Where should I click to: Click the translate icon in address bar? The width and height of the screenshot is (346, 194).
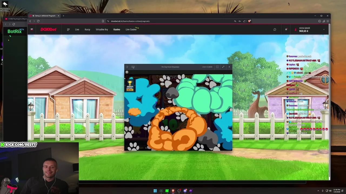click(235, 21)
